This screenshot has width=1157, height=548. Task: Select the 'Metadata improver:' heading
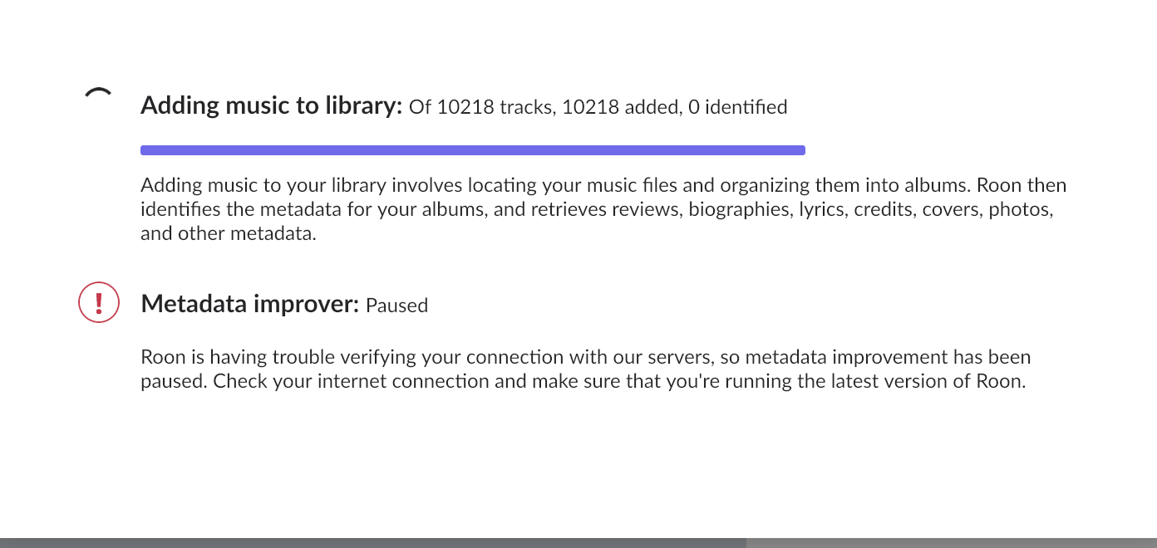250,304
